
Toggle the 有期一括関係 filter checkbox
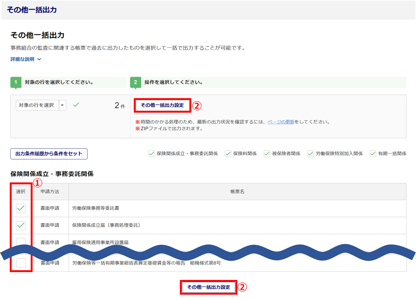373,154
